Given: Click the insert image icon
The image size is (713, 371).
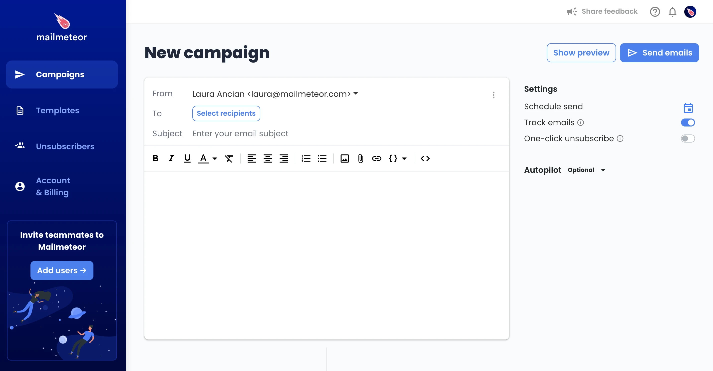Looking at the screenshot, I should (345, 158).
